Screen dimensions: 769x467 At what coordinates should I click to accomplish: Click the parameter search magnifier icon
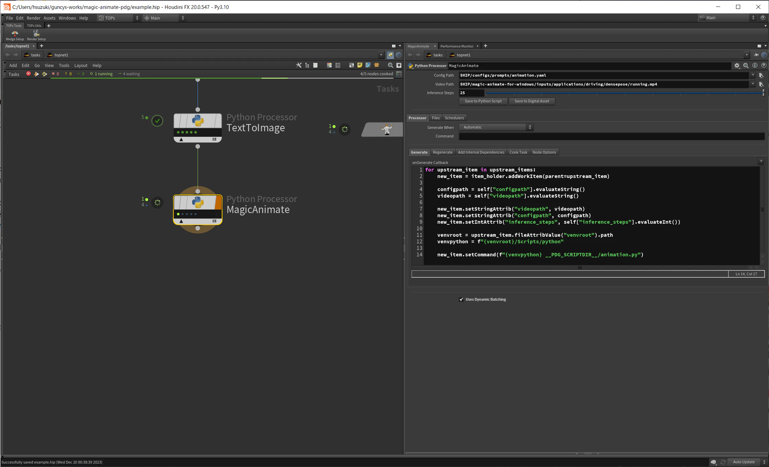point(746,66)
